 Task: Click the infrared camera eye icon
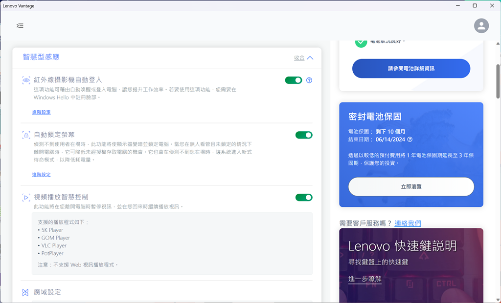26,80
